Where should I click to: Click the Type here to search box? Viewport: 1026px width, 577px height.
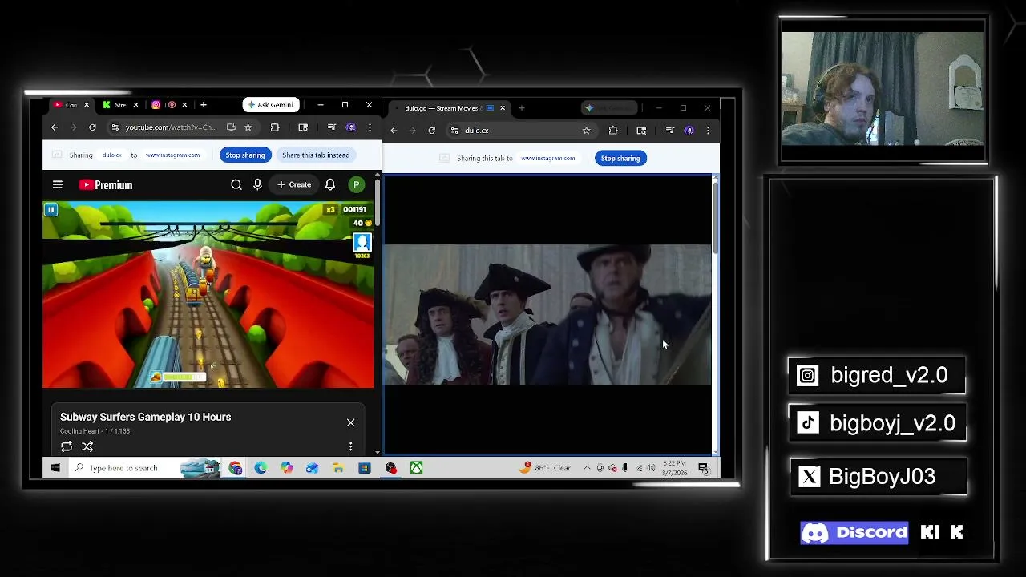144,468
